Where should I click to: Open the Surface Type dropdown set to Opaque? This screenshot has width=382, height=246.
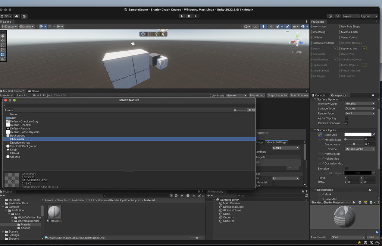coord(359,109)
